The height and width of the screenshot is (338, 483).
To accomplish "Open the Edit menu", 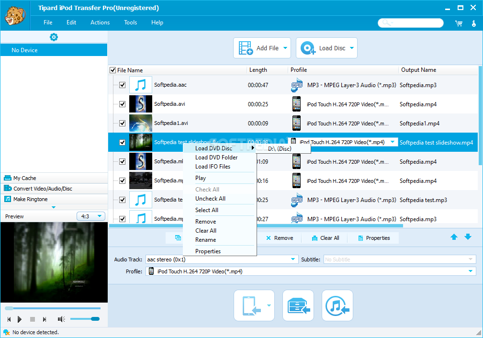I will click(x=71, y=23).
